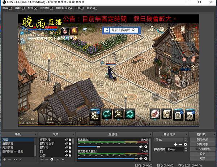Image resolution: width=217 pixels, height=167 pixels.
Task: Hide the FB source with its eye icon
Action: point(67,151)
